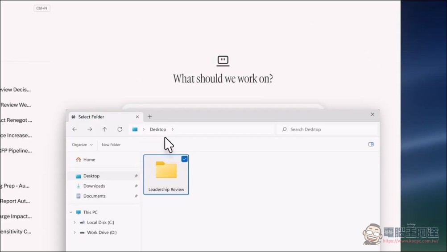Switch to Select Folder tab
The width and height of the screenshot is (447, 252).
pos(105,117)
